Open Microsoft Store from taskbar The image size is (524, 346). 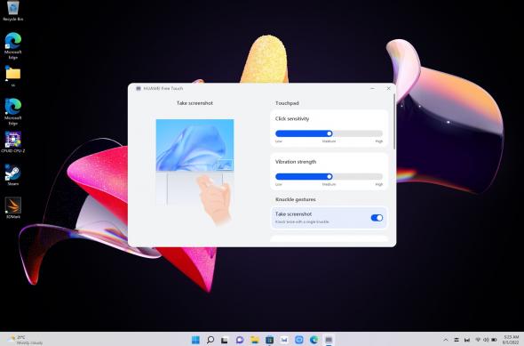click(x=269, y=340)
